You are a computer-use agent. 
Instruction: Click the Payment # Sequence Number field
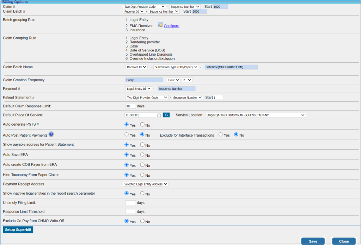point(176,89)
